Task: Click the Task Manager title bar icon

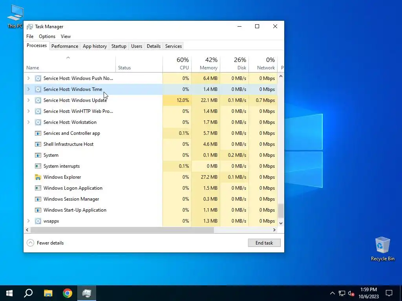Action: [30, 27]
